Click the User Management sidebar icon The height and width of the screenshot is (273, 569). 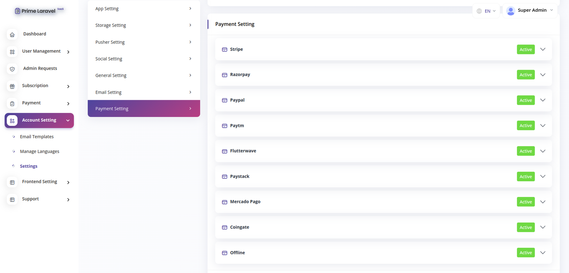coord(12,52)
